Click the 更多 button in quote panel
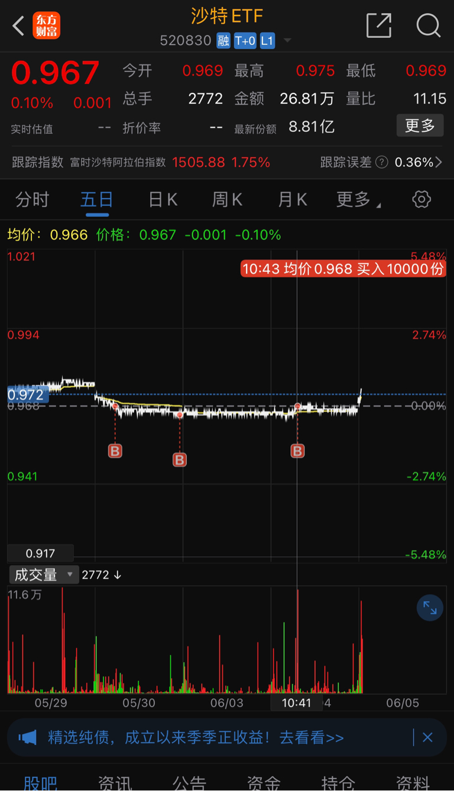Image resolution: width=454 pixels, height=791 pixels. (x=420, y=126)
